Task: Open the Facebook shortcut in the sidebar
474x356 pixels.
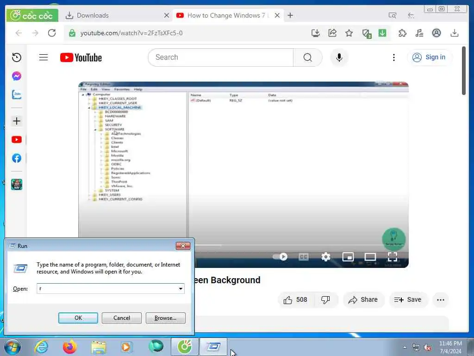Action: point(17,158)
